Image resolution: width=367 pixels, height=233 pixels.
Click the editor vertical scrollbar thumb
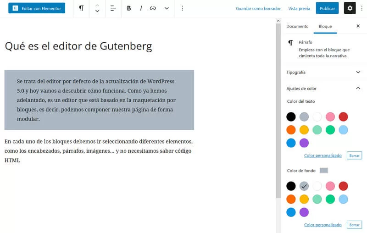278,111
